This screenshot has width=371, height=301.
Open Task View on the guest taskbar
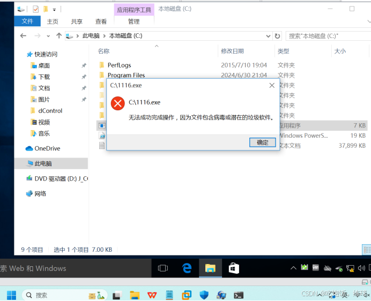pyautogui.click(x=163, y=268)
